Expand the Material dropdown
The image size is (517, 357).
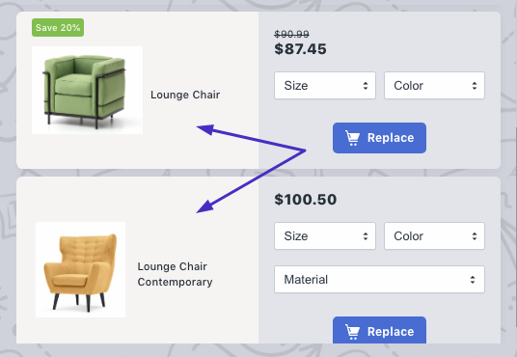pos(379,280)
